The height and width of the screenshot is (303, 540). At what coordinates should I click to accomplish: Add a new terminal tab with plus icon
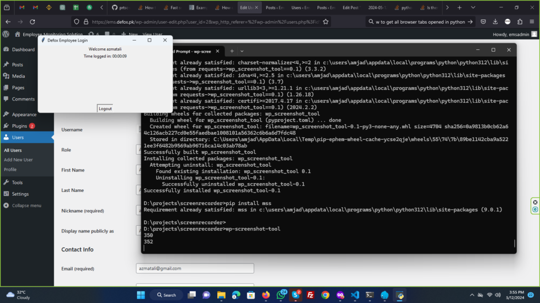click(x=232, y=51)
